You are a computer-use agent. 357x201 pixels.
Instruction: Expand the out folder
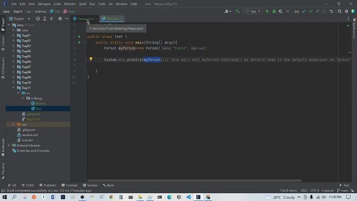coord(13,125)
